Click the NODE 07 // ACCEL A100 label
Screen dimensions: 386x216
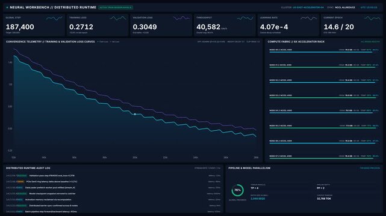pos(281,156)
